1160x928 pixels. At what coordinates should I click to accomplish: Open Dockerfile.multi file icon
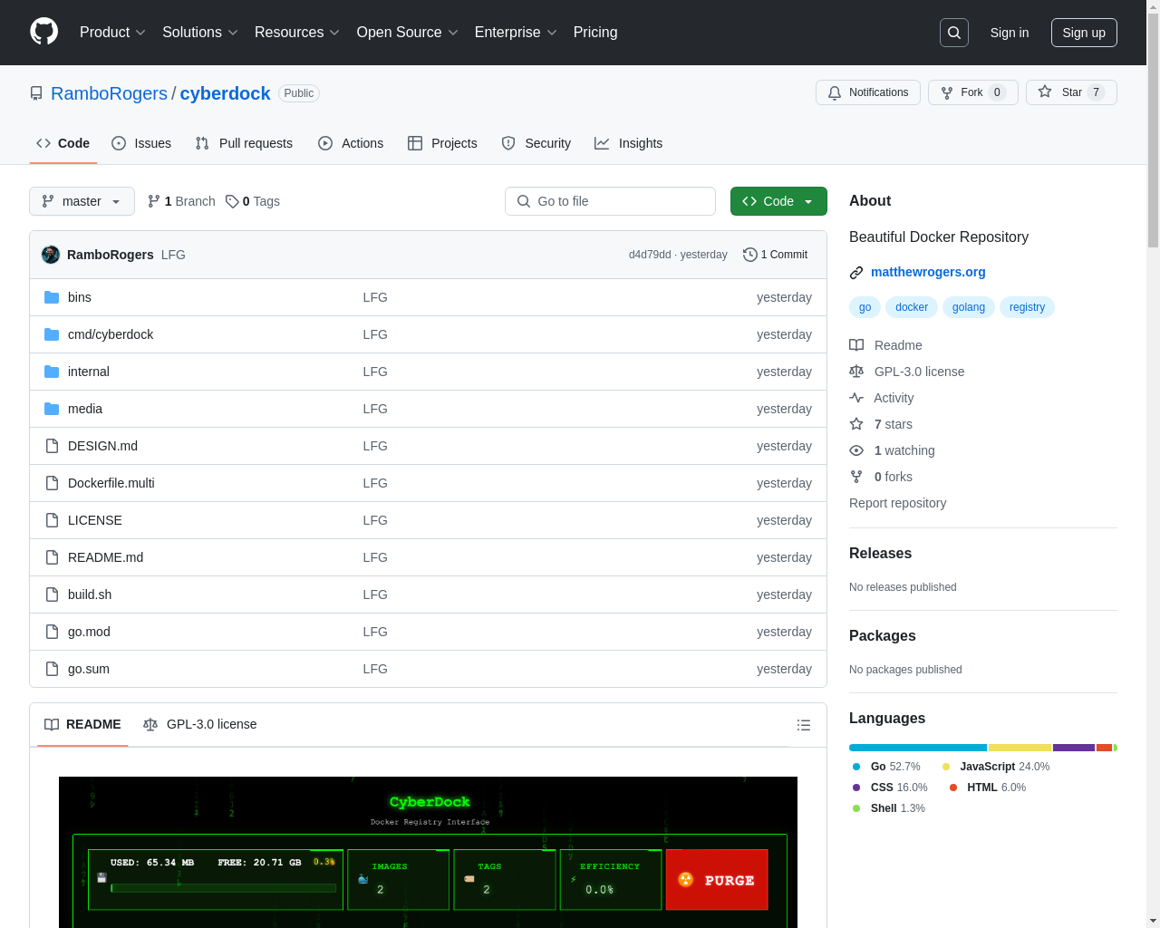coord(52,483)
